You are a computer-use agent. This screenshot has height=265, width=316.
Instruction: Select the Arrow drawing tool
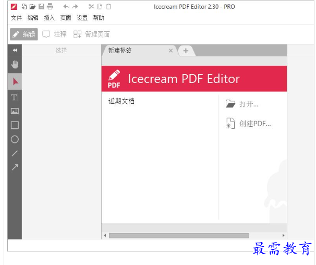click(x=15, y=167)
